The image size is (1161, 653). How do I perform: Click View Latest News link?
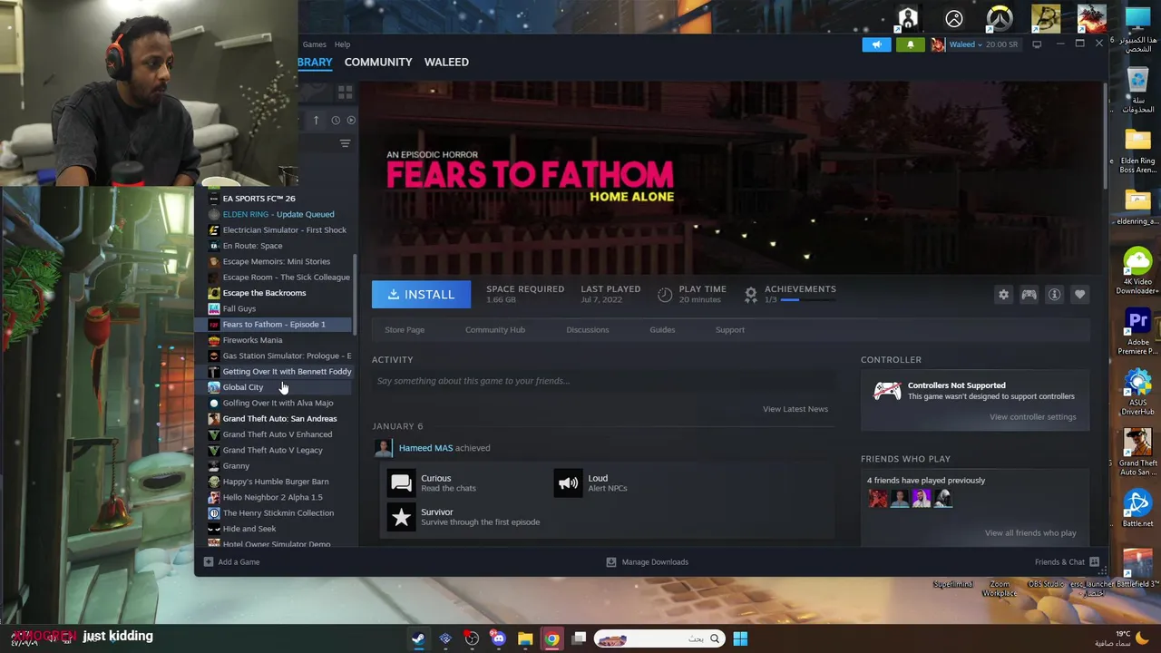[795, 409]
